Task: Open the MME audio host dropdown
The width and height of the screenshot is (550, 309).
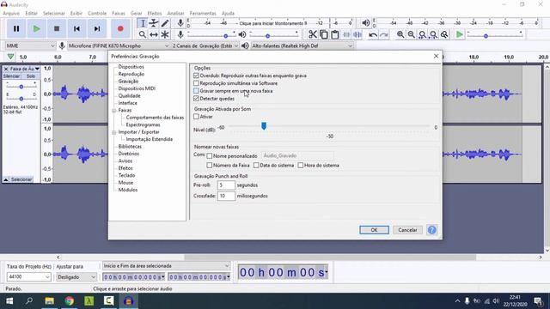Action: tap(30, 45)
